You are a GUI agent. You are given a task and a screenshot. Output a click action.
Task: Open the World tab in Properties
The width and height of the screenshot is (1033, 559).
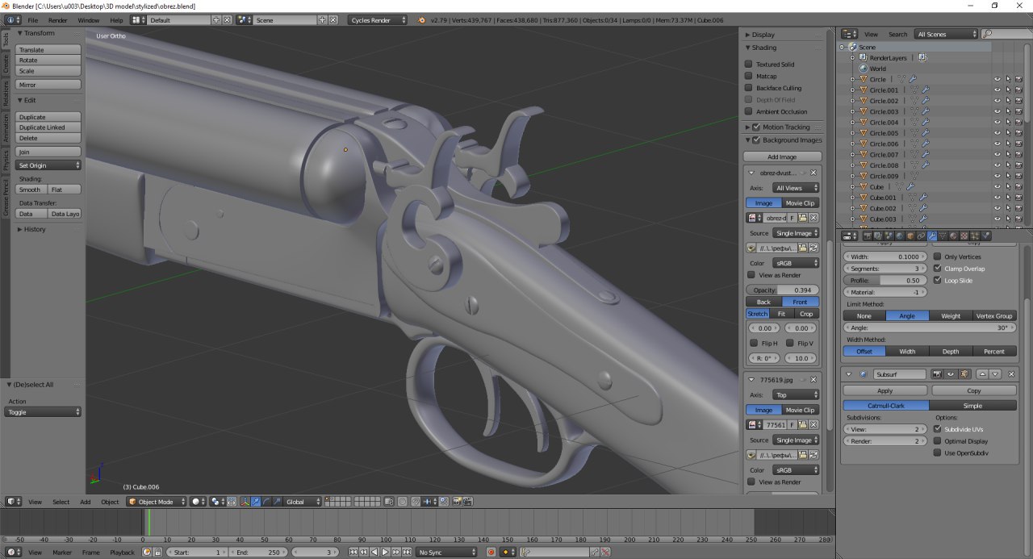pyautogui.click(x=900, y=236)
